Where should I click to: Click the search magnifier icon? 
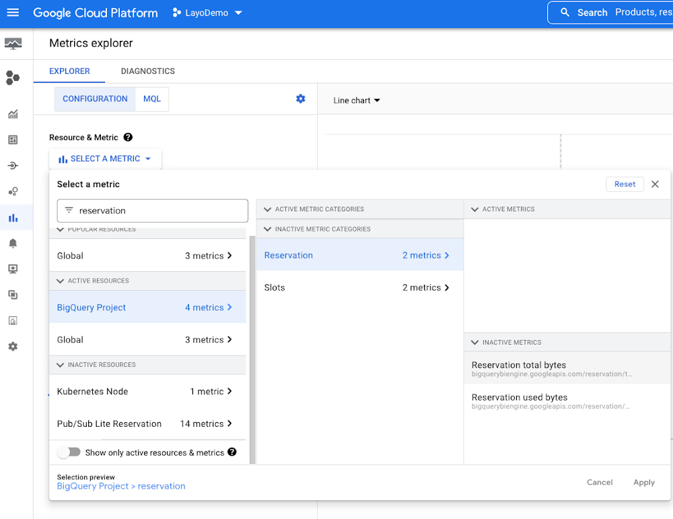[x=565, y=12]
